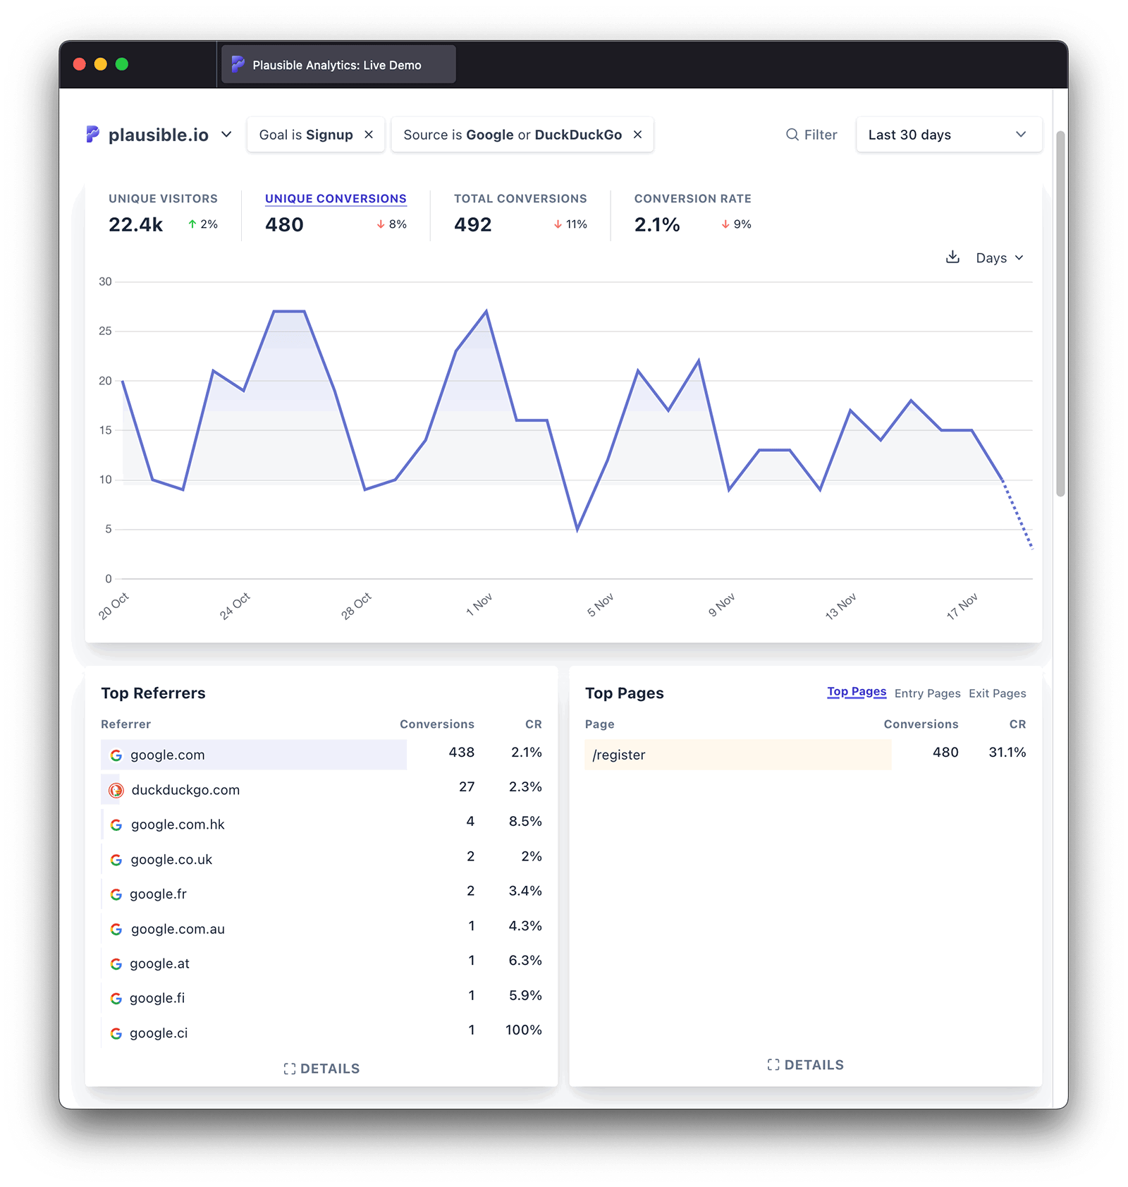1128x1187 pixels.
Task: Remove the Source is Google or DuckDuckGo filter
Action: (x=637, y=134)
